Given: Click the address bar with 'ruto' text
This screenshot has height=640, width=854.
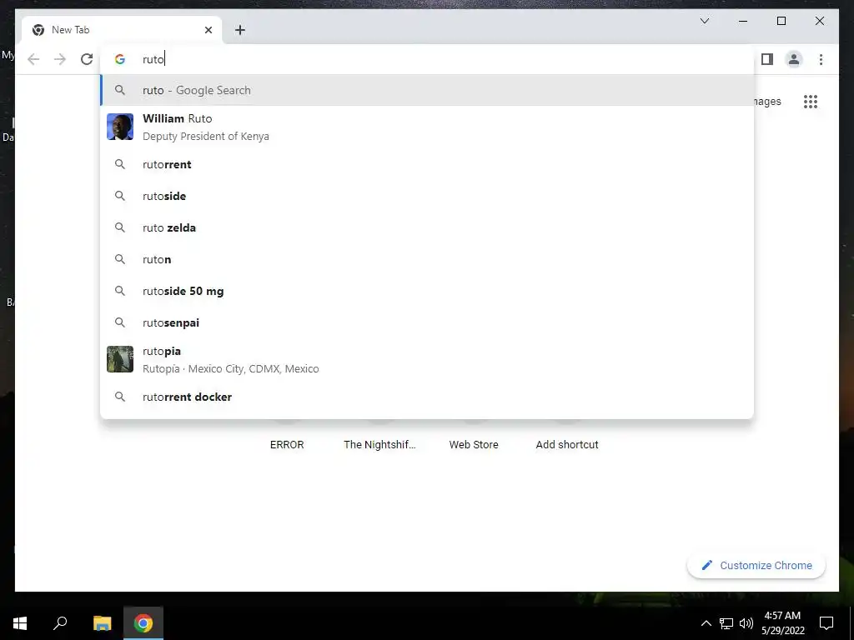Looking at the screenshot, I should coord(427,59).
